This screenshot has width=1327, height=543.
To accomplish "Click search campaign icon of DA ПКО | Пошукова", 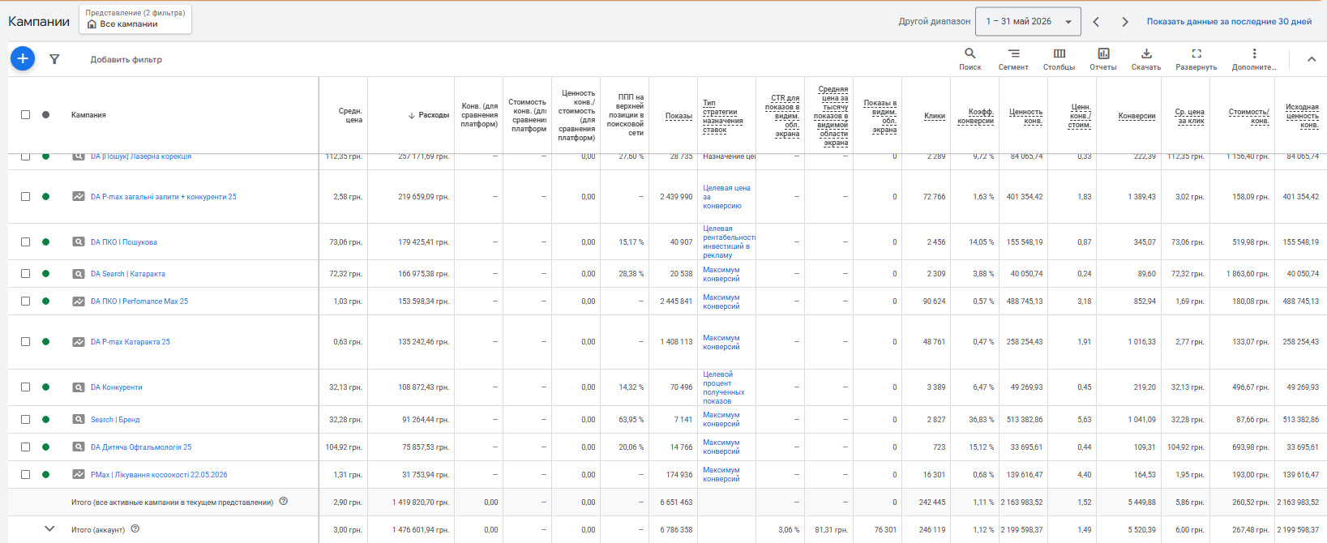I will coord(79,242).
